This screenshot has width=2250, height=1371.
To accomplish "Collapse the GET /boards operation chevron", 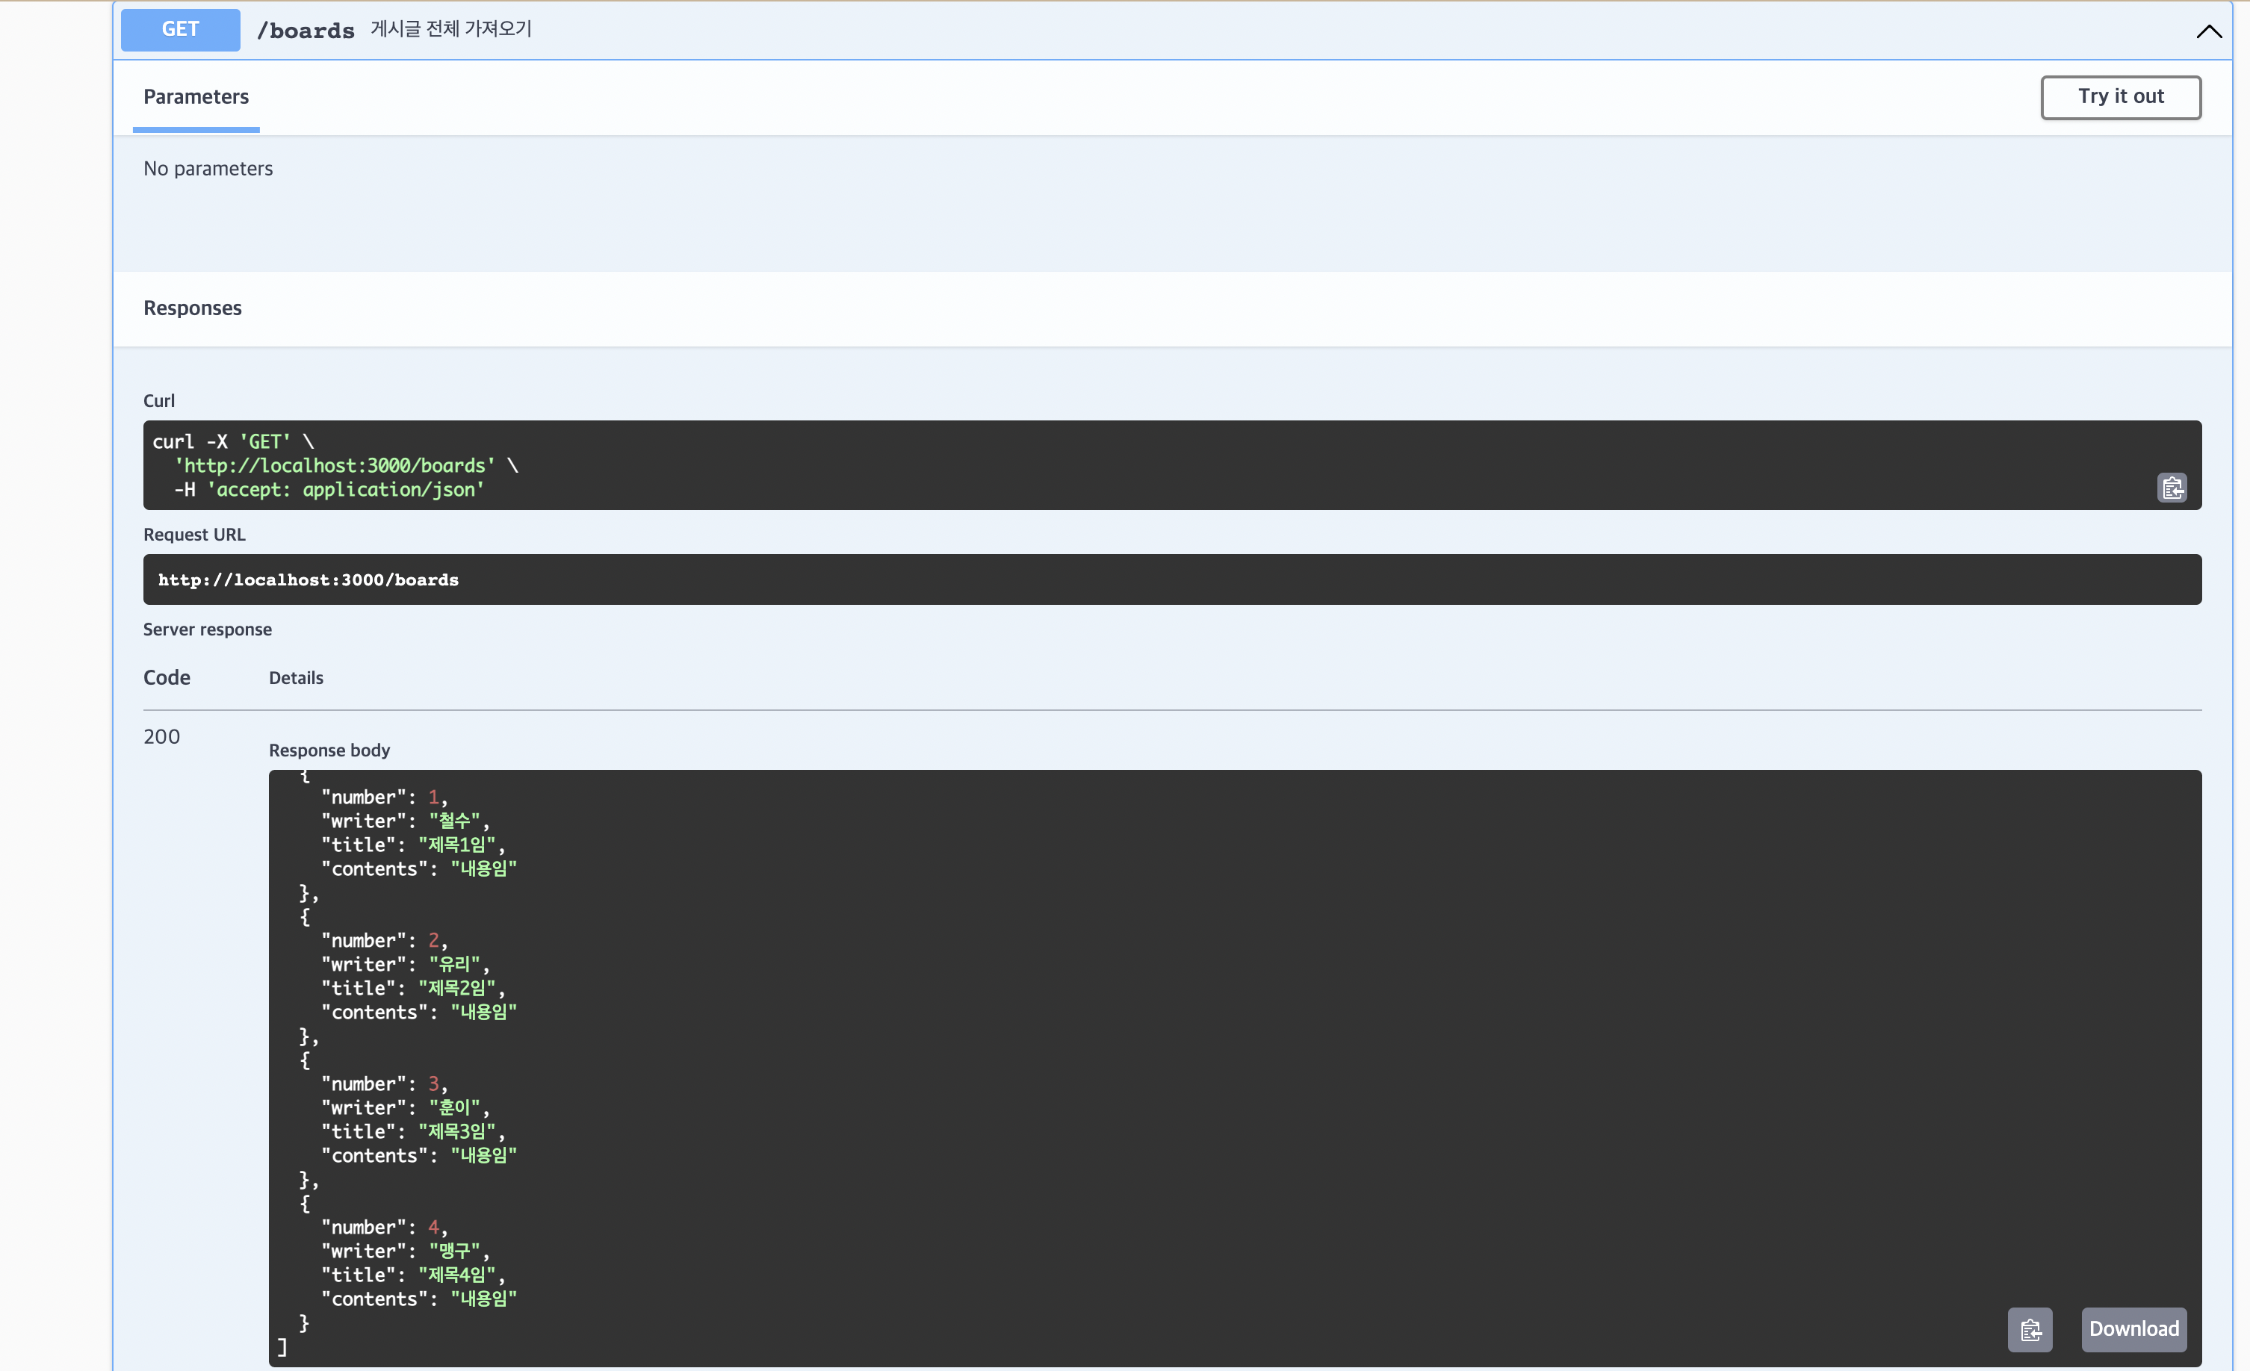I will [x=2207, y=31].
